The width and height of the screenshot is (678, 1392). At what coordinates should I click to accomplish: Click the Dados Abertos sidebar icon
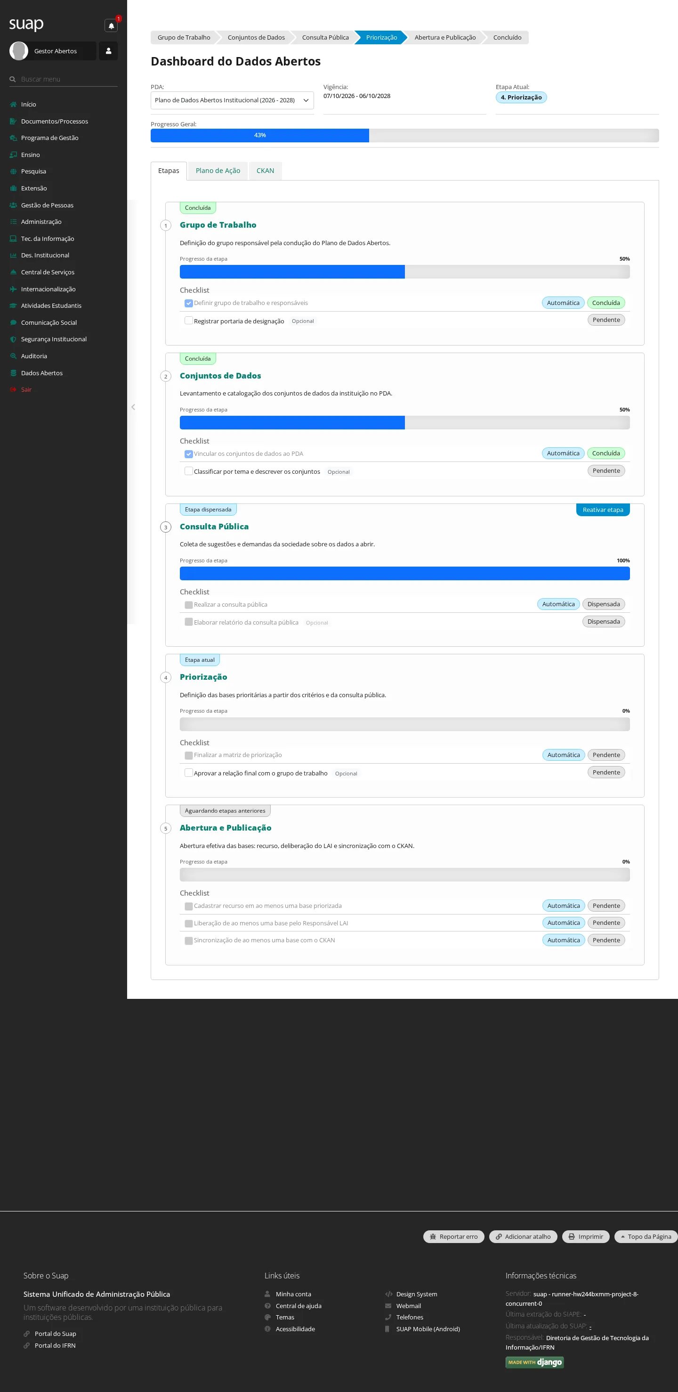point(14,373)
